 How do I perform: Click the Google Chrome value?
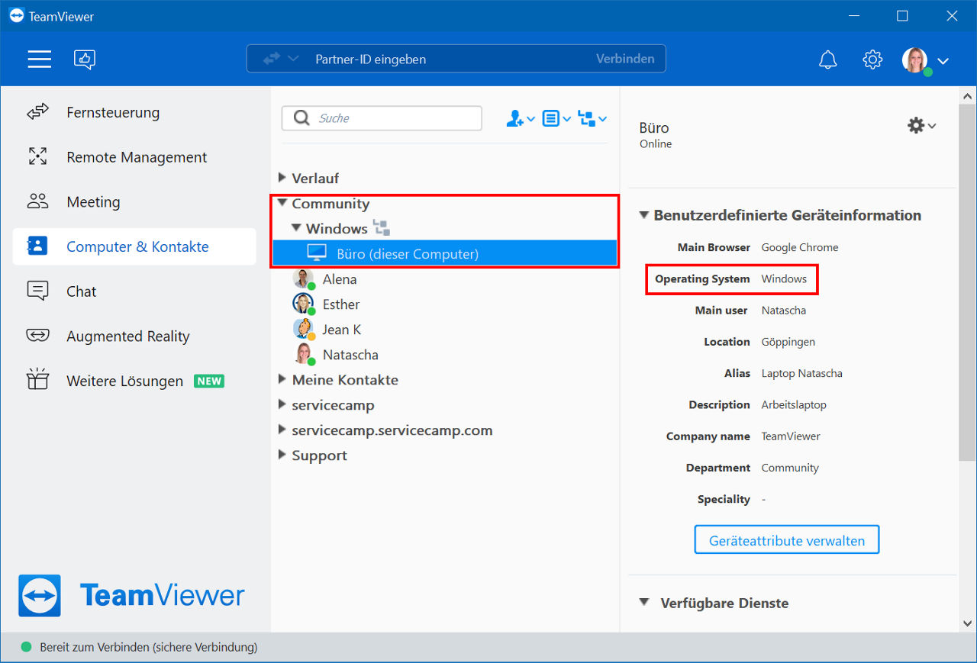coord(800,247)
